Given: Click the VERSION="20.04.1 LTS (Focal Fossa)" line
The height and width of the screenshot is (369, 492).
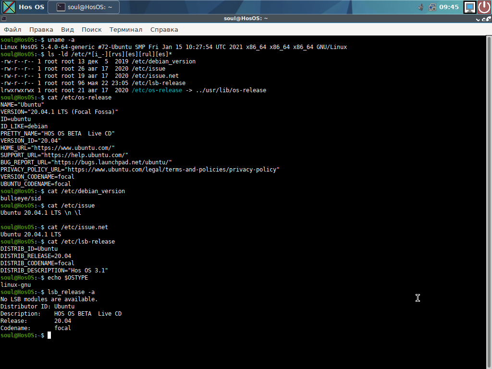Looking at the screenshot, I should coord(59,112).
